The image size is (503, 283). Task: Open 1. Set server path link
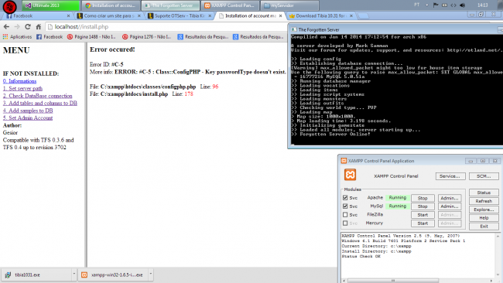[x=22, y=88]
